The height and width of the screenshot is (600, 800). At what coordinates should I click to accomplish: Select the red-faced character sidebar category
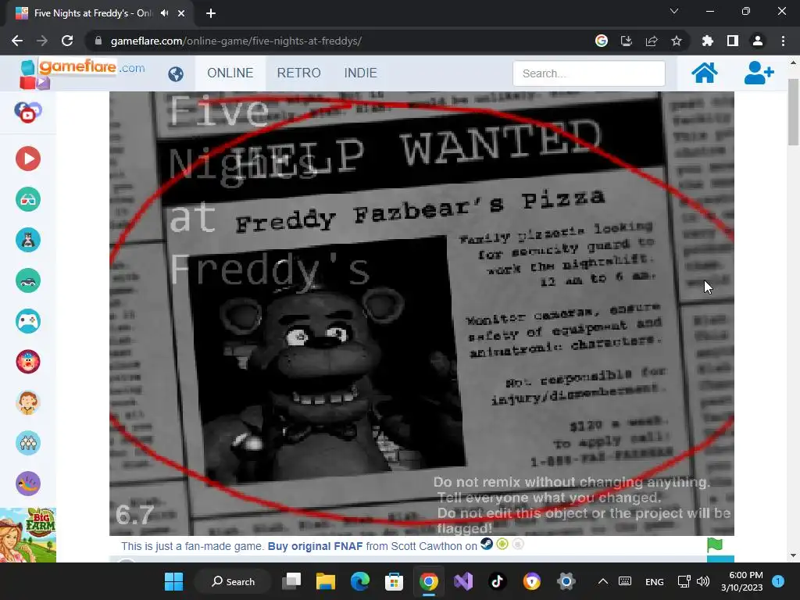[28, 362]
